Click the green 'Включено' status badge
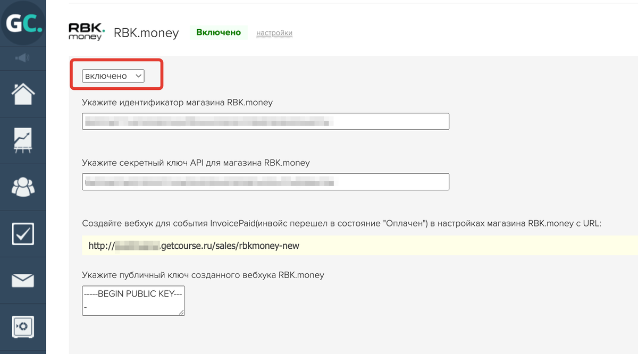The height and width of the screenshot is (354, 638). tap(219, 32)
